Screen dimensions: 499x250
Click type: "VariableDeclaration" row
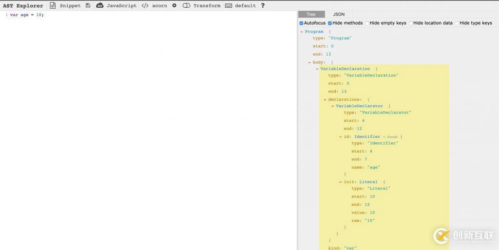tap(364, 76)
